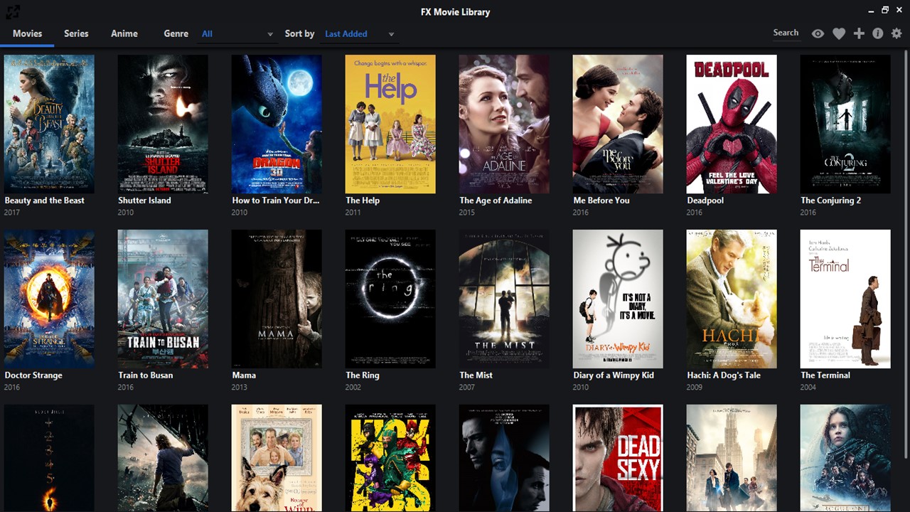Show favorites with the heart icon
Viewport: 910px width, 512px height.
(x=839, y=33)
